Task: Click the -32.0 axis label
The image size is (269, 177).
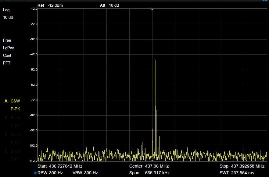Action: click(x=34, y=39)
